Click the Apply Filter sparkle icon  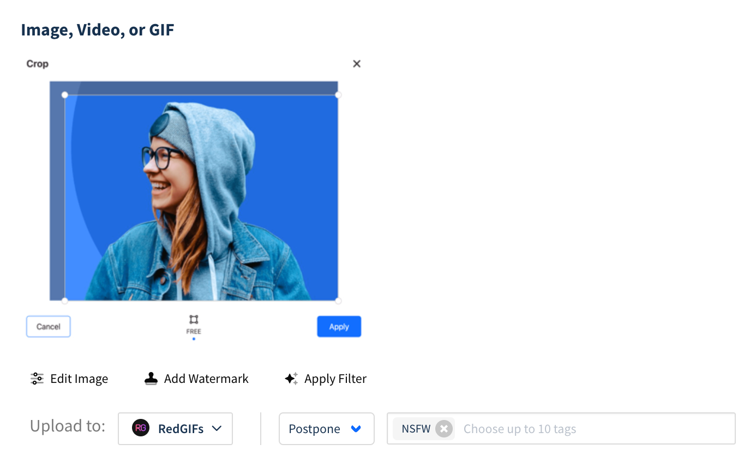click(x=291, y=379)
